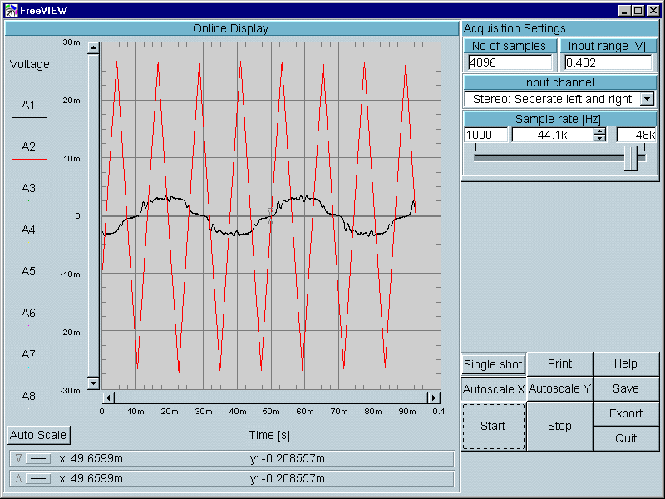The height and width of the screenshot is (499, 665).
Task: Select the down-triangle cursor marker icon
Action: (20, 458)
